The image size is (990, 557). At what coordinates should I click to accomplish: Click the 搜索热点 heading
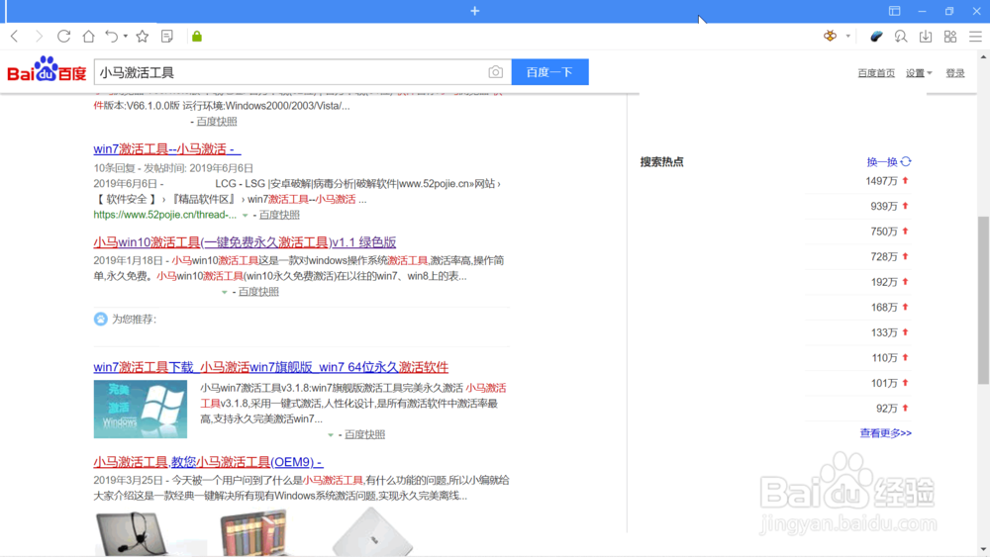click(x=661, y=162)
